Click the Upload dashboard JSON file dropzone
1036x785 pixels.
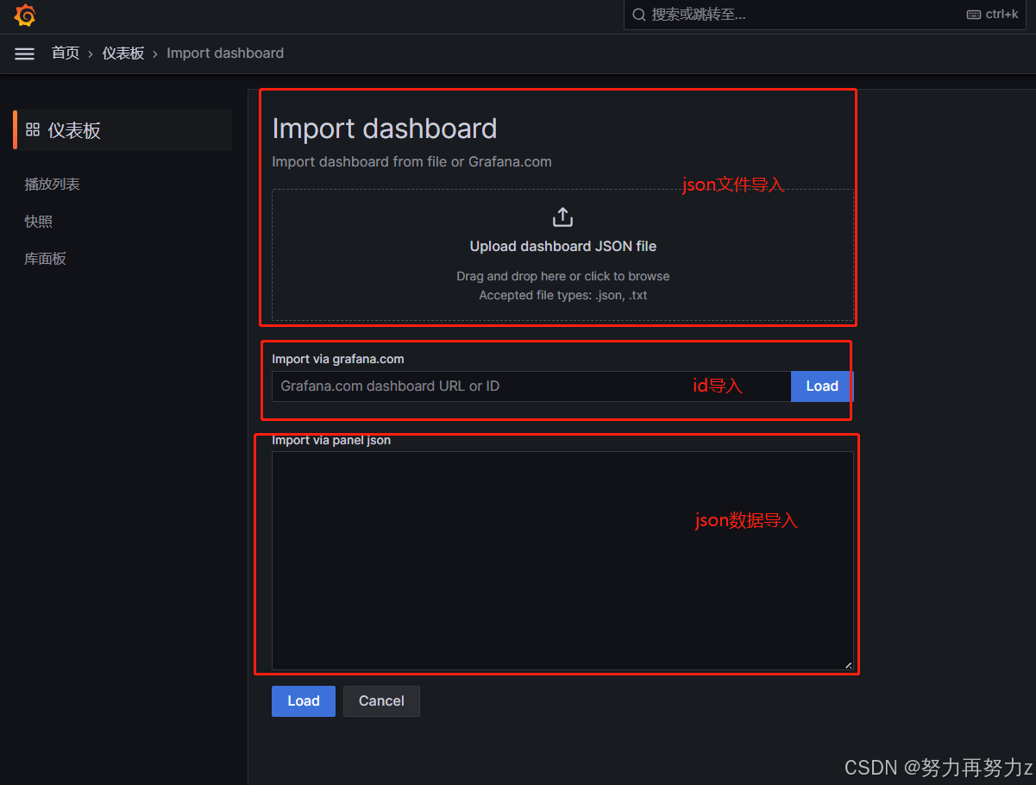point(563,255)
